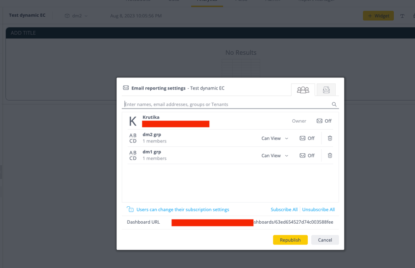Click the Subscribe All link
This screenshot has width=415, height=268.
click(x=284, y=210)
